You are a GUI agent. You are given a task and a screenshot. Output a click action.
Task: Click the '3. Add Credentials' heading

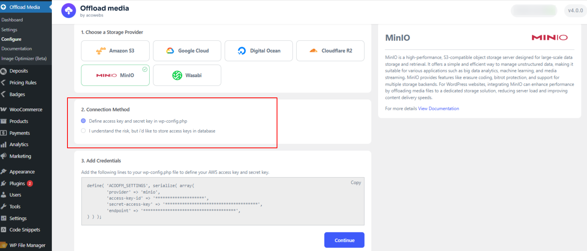pos(101,161)
